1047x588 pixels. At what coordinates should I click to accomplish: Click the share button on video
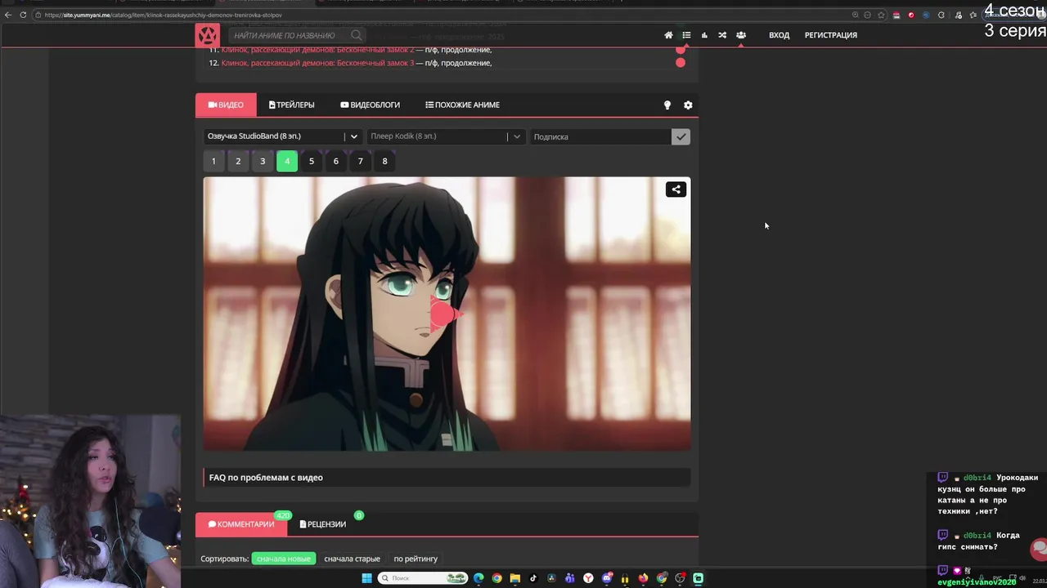(676, 189)
